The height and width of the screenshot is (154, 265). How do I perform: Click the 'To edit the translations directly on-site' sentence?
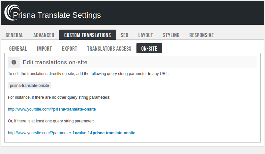tap(88, 74)
